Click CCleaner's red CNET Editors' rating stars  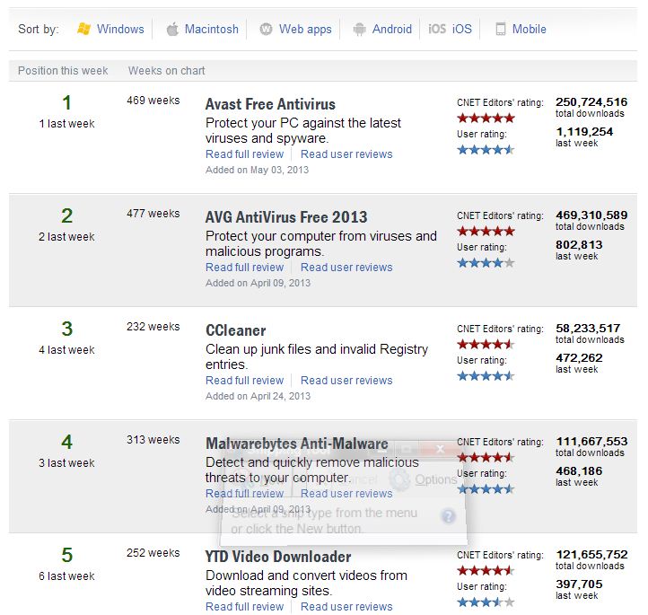[486, 344]
